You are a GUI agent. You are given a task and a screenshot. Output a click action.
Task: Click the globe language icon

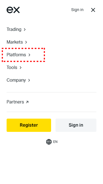pos(49,142)
